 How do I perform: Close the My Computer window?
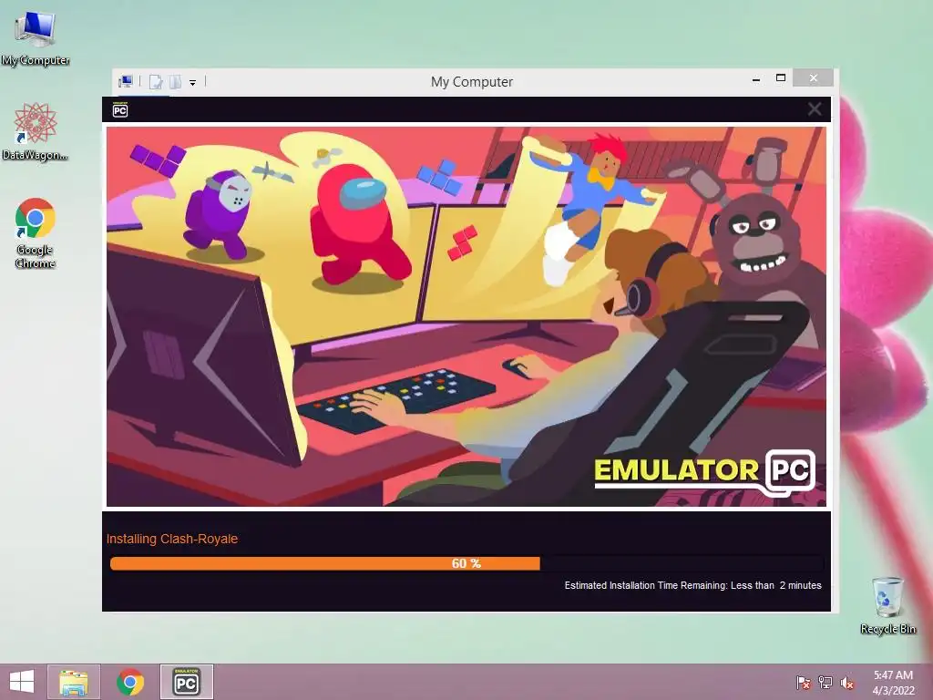pos(813,78)
